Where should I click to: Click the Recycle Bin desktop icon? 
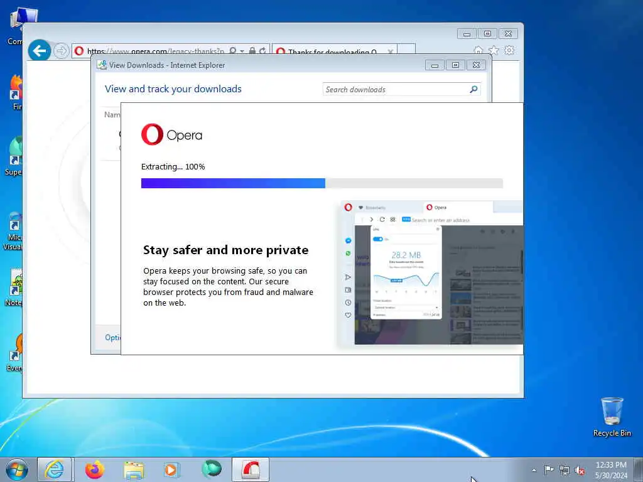[x=612, y=417]
